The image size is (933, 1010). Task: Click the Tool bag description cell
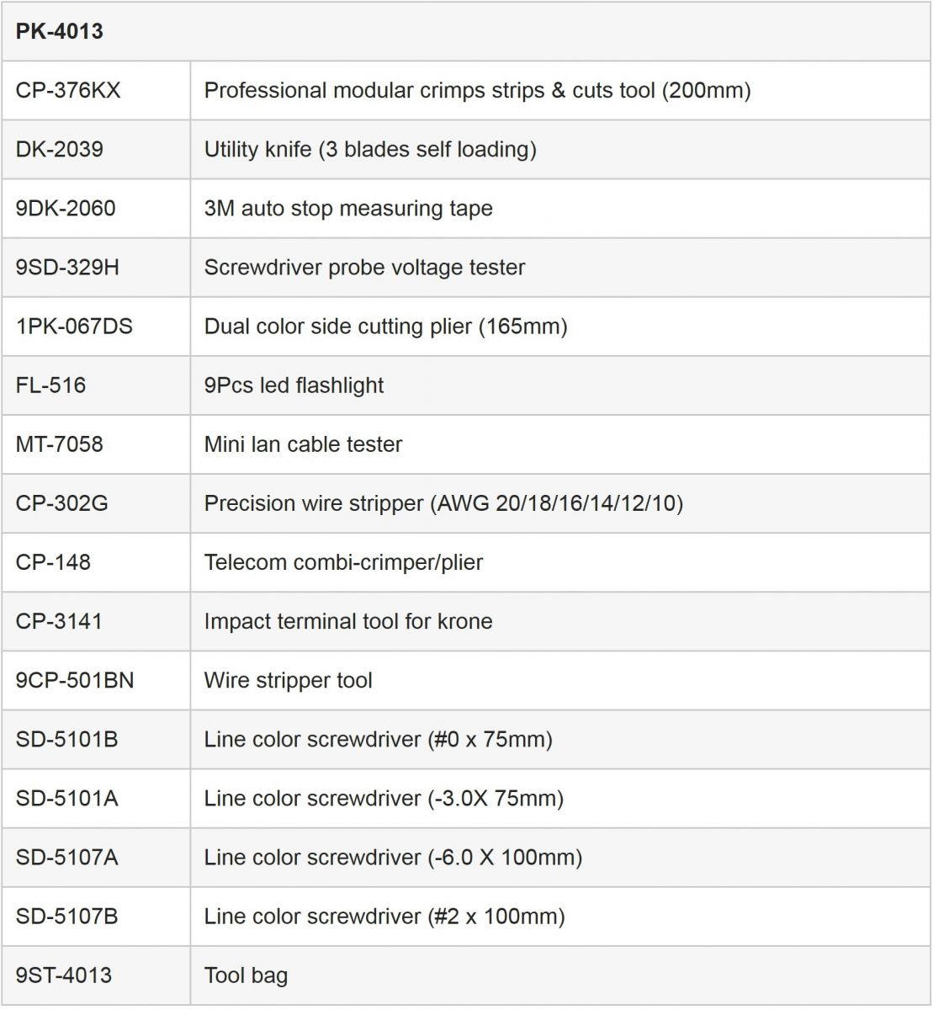246,975
